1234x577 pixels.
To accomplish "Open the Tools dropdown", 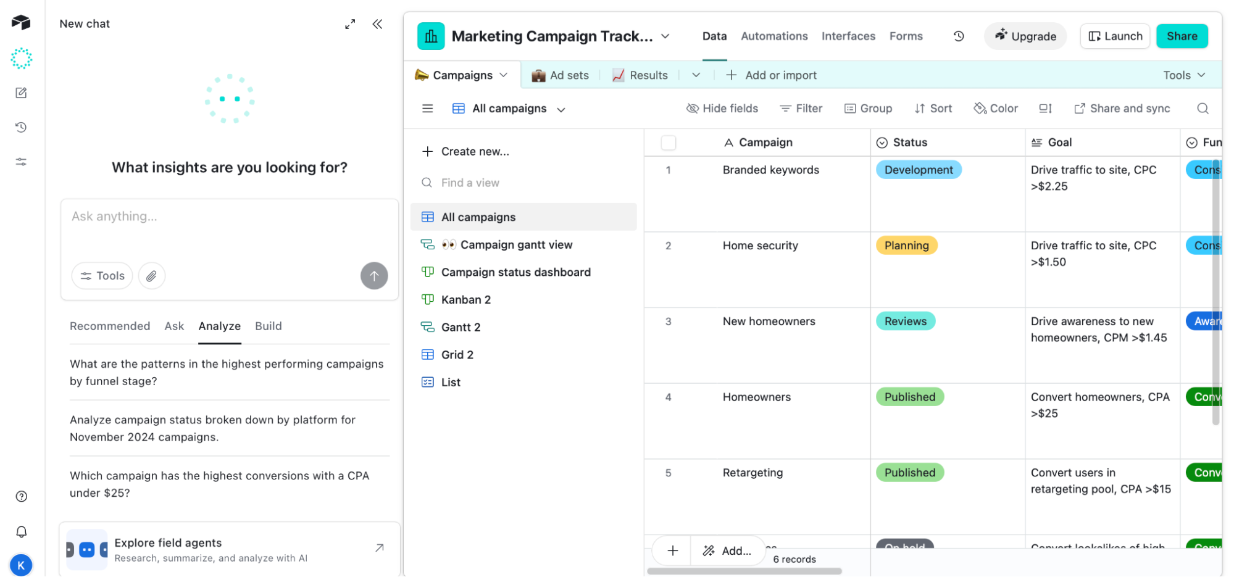I will pyautogui.click(x=1182, y=75).
